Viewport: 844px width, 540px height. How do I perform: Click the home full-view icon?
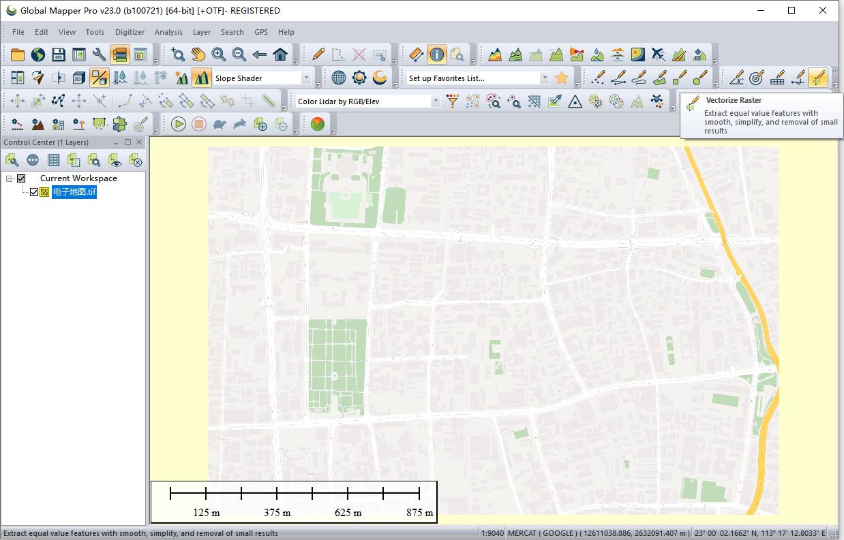click(x=280, y=54)
